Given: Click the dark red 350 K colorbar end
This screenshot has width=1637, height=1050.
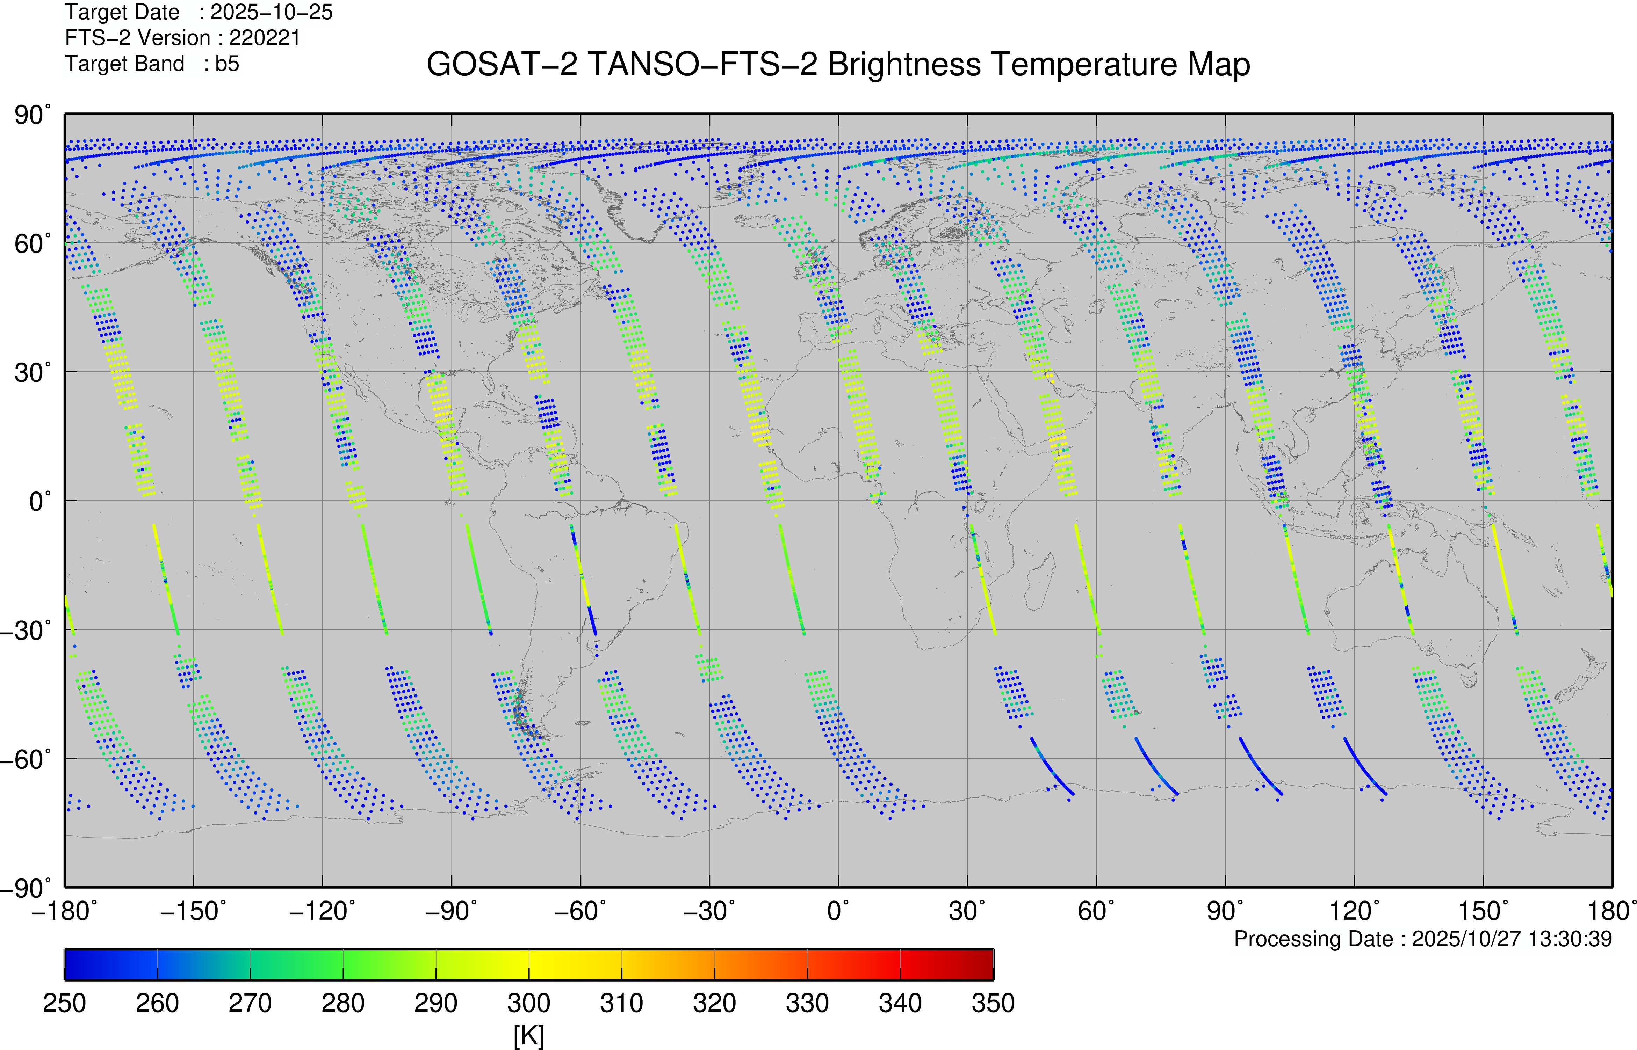Looking at the screenshot, I should (988, 964).
